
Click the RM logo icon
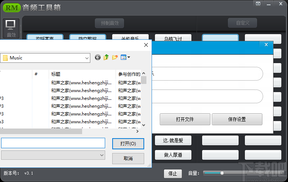tap(12, 8)
